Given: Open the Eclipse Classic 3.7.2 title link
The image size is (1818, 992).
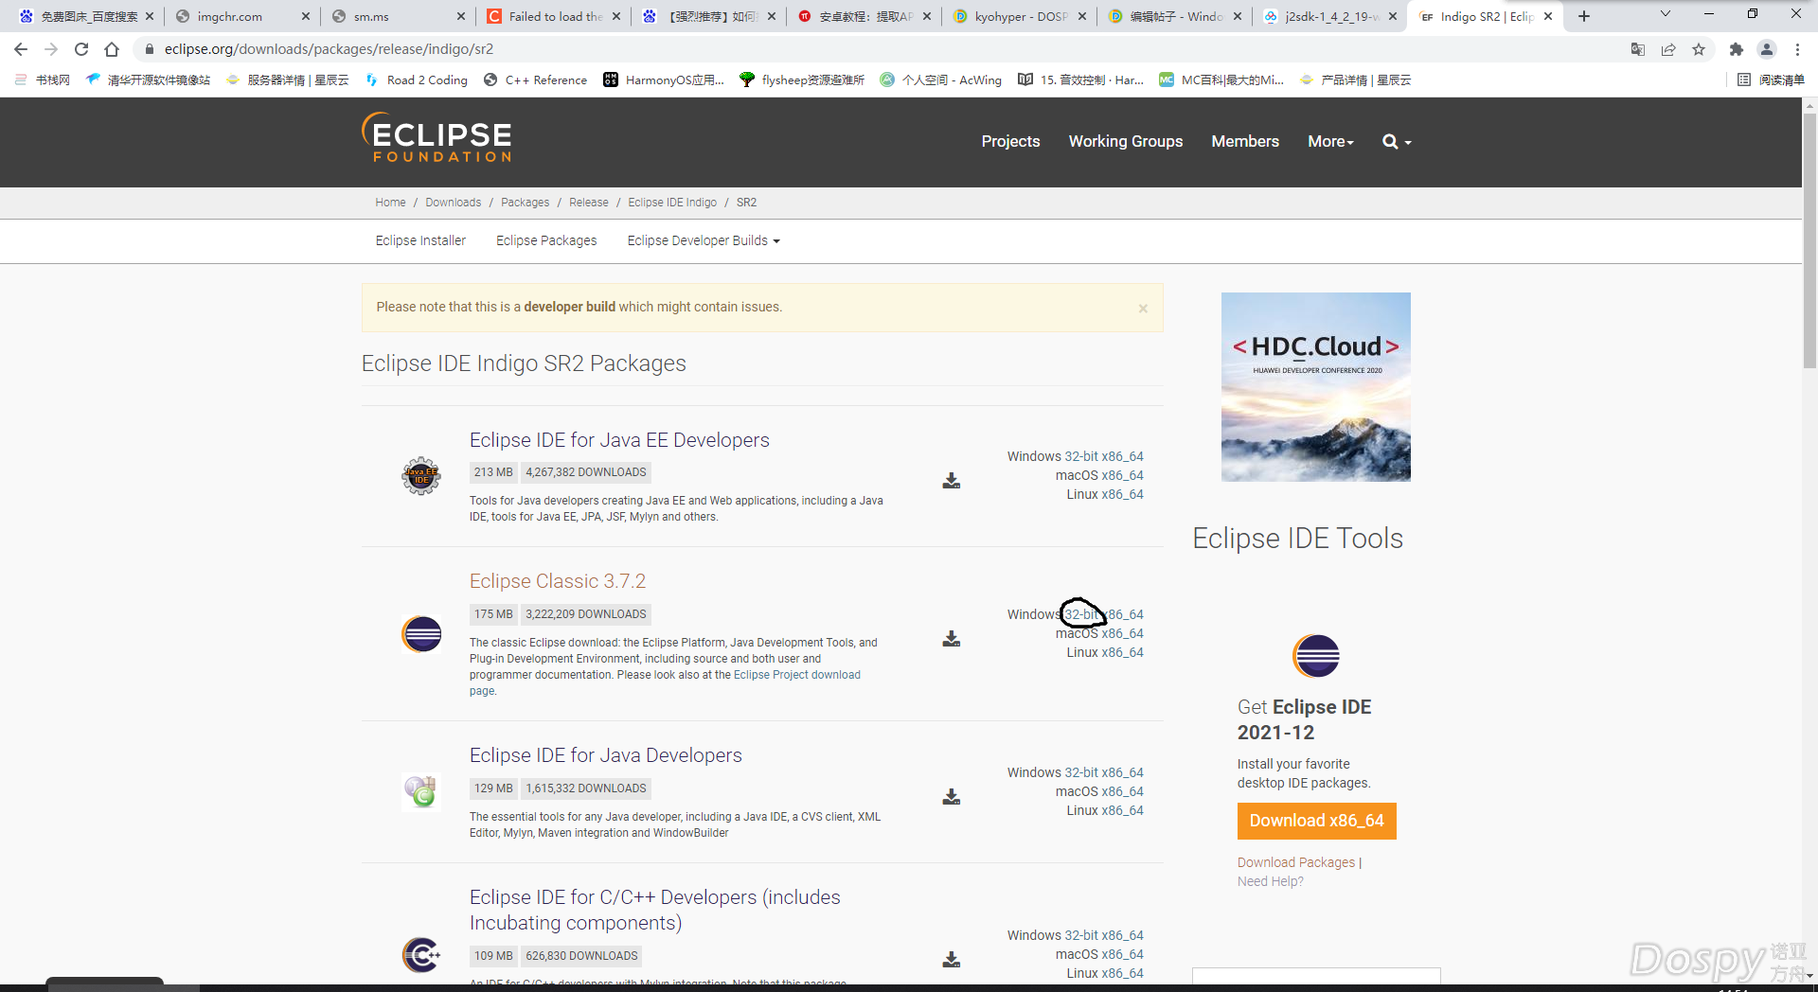Looking at the screenshot, I should pos(558,581).
